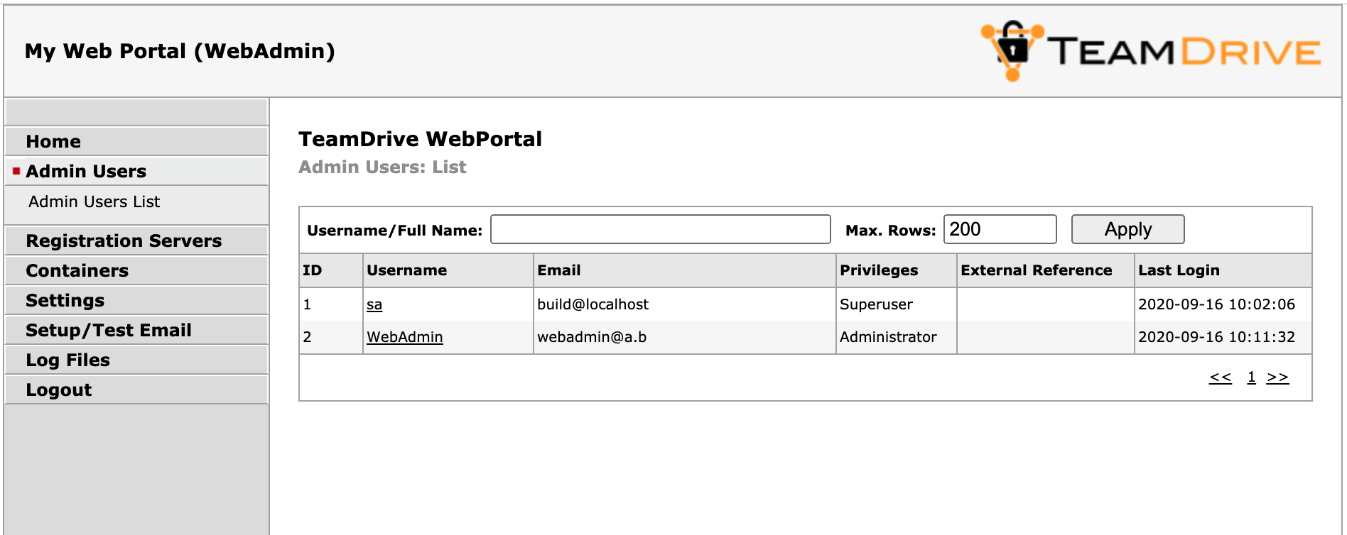Screen dimensions: 1347x535
Task: Open Log Files
Action: (67, 360)
